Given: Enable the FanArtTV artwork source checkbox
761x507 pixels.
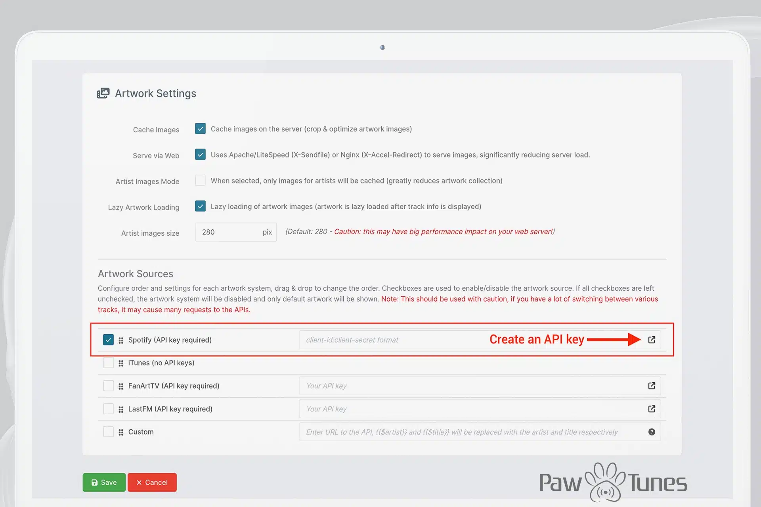Looking at the screenshot, I should [x=108, y=386].
